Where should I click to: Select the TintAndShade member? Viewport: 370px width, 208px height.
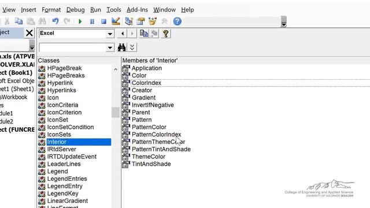(x=151, y=164)
